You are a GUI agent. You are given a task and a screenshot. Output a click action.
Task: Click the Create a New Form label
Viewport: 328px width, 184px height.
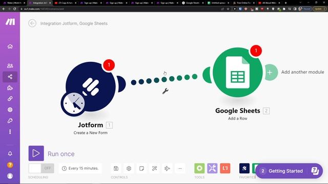coord(90,133)
